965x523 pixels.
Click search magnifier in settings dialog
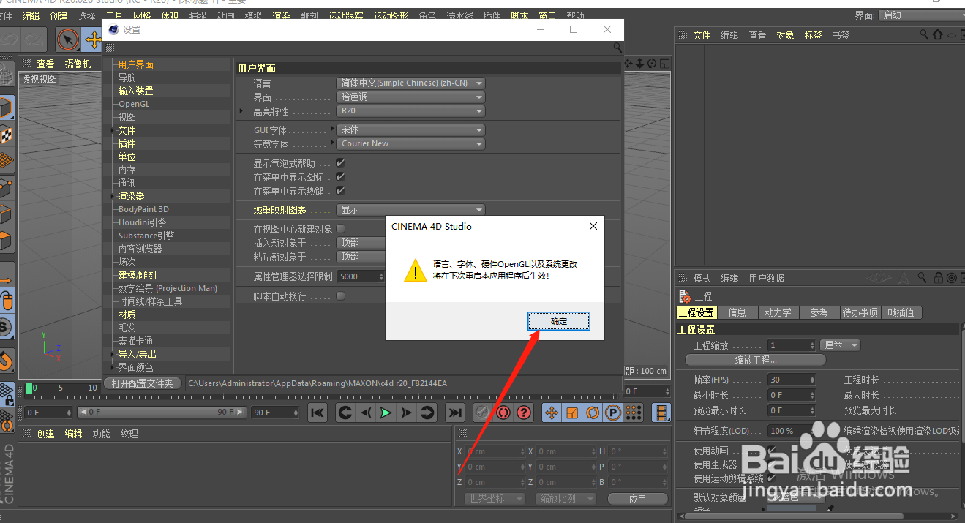[x=618, y=48]
